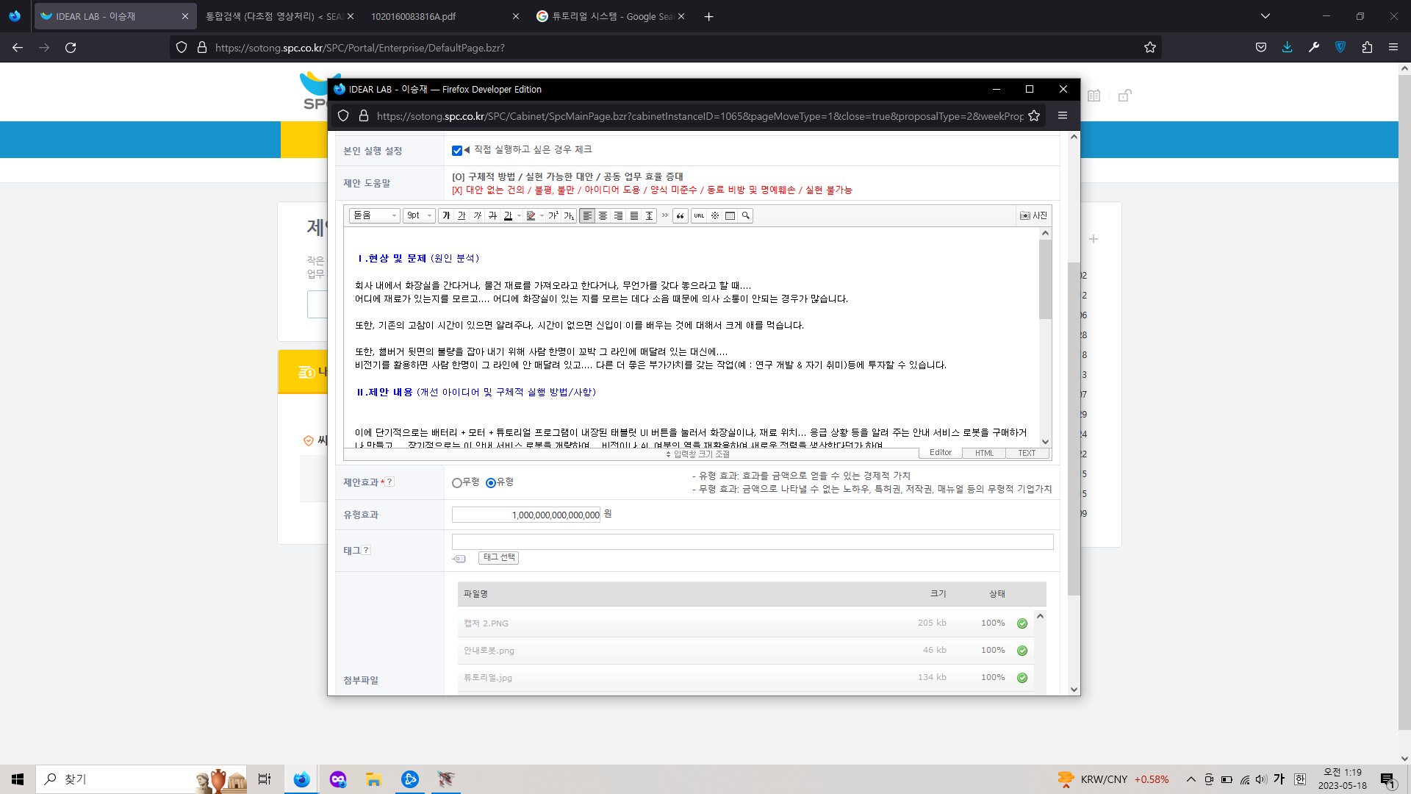Open the 돋움 font family dropdown
This screenshot has width=1411, height=794.
(375, 215)
